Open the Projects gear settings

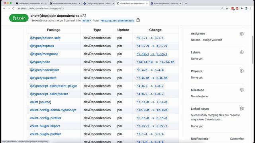[x=241, y=71]
